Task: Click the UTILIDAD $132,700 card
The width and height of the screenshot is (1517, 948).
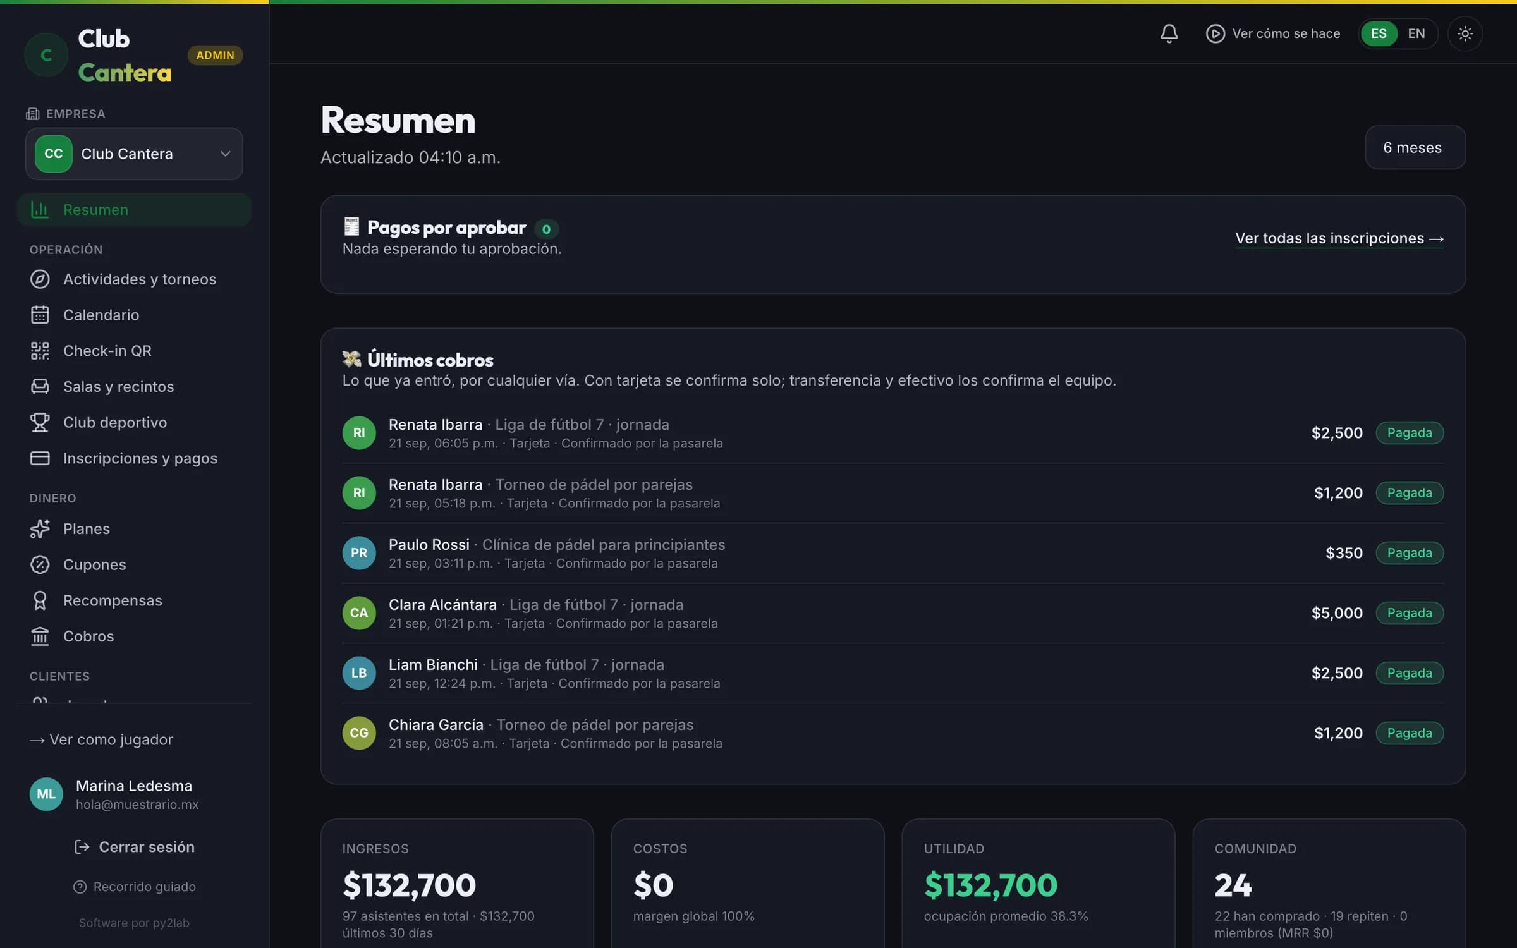Action: [x=1038, y=884]
